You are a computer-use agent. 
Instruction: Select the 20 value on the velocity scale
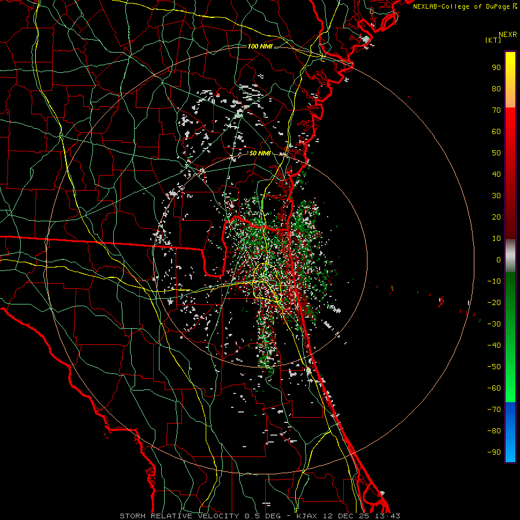tap(496, 217)
